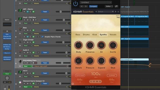Viewport: 160px width, 90px height.
Task: Click the Body knob
Action: (x=78, y=45)
